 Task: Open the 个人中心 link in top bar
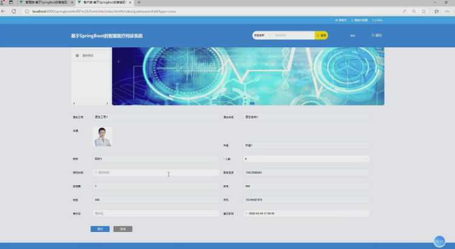pos(377,20)
